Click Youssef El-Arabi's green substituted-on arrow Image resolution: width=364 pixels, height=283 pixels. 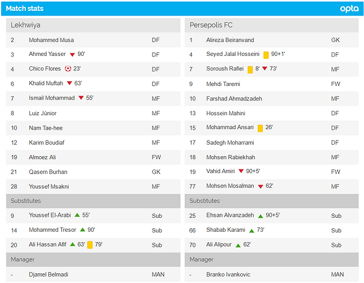click(x=77, y=215)
